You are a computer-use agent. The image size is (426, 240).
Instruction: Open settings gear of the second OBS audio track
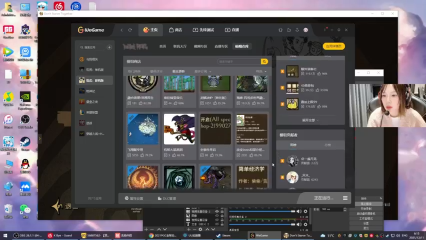[x=305, y=225]
